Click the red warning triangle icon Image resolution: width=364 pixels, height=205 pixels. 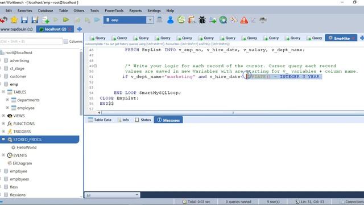tap(244, 20)
